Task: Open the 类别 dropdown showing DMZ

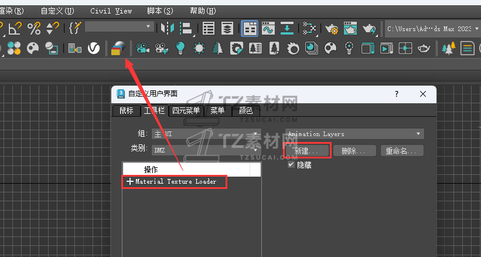Action: [207, 150]
